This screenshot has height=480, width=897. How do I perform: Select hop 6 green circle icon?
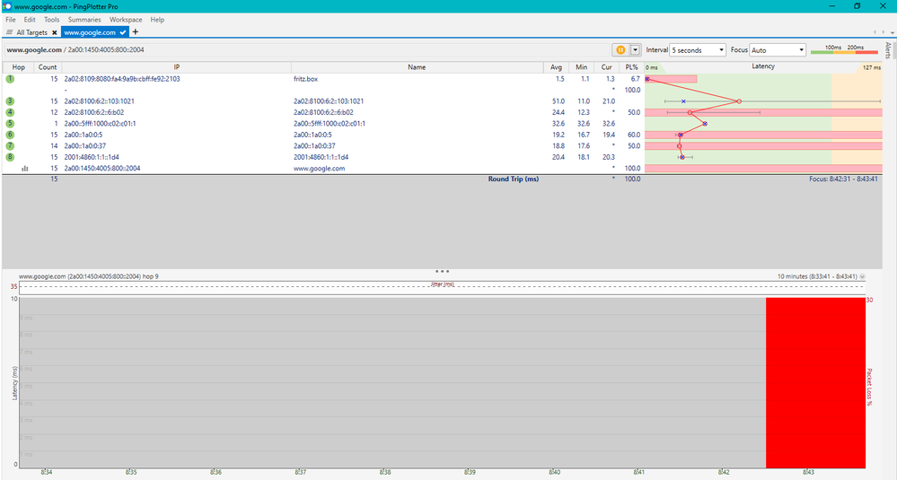pos(10,135)
